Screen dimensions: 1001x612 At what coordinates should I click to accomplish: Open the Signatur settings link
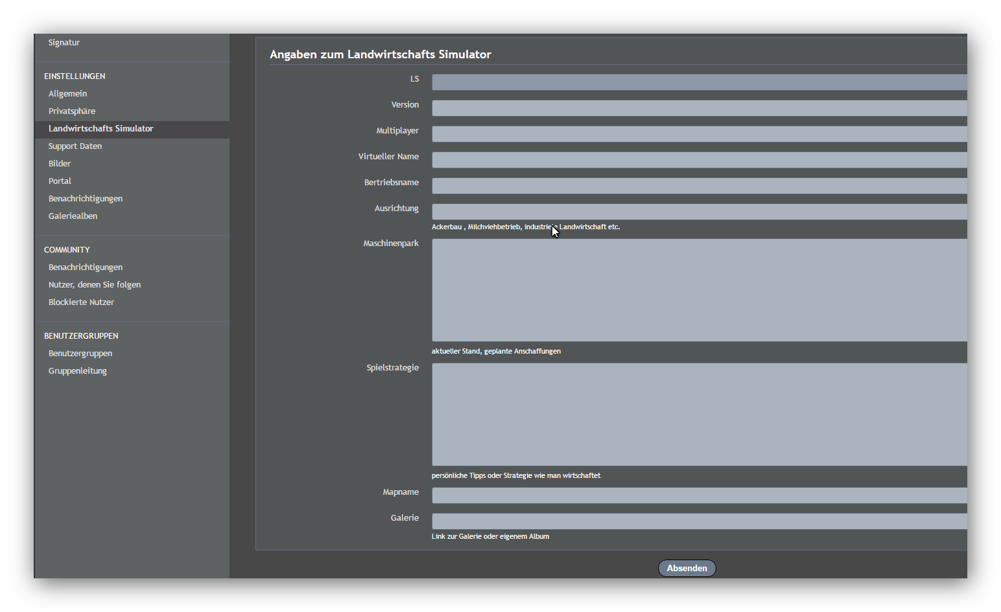pyautogui.click(x=64, y=43)
